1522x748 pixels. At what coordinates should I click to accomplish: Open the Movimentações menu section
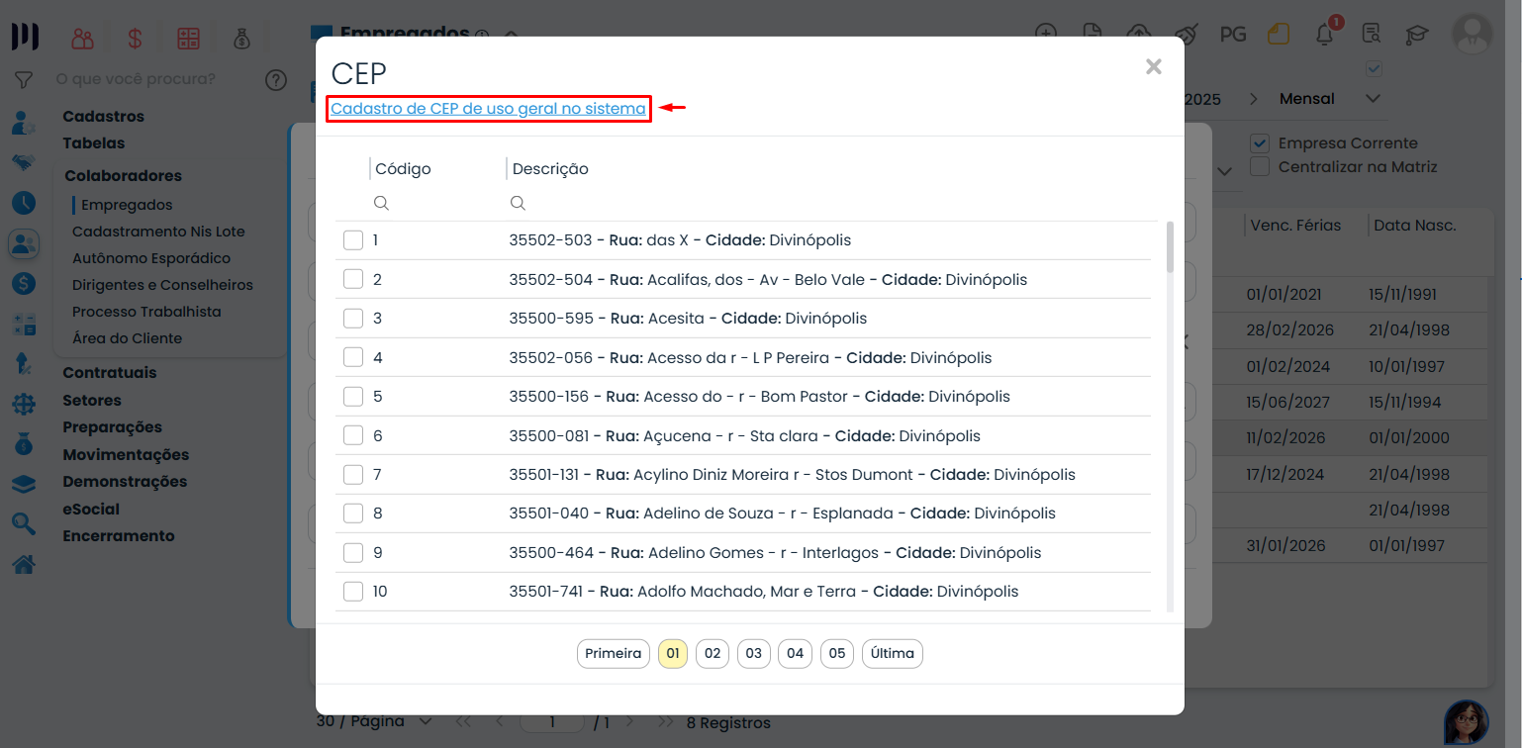126,455
